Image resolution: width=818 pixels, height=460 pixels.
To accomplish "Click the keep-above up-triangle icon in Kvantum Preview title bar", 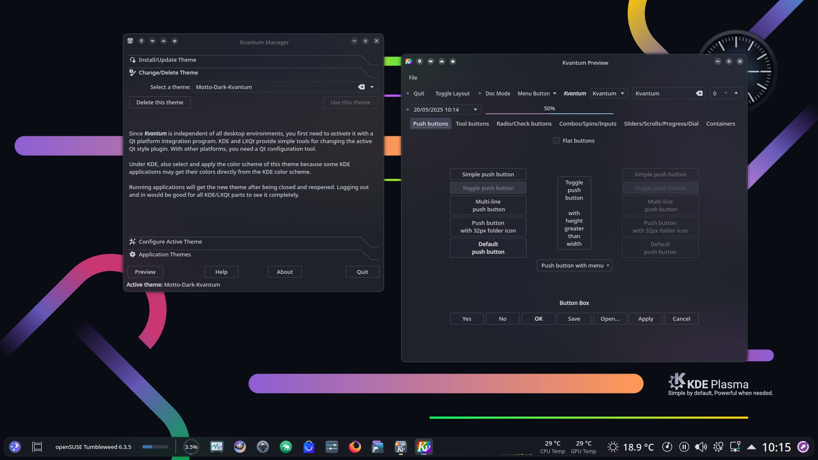I will [x=442, y=61].
